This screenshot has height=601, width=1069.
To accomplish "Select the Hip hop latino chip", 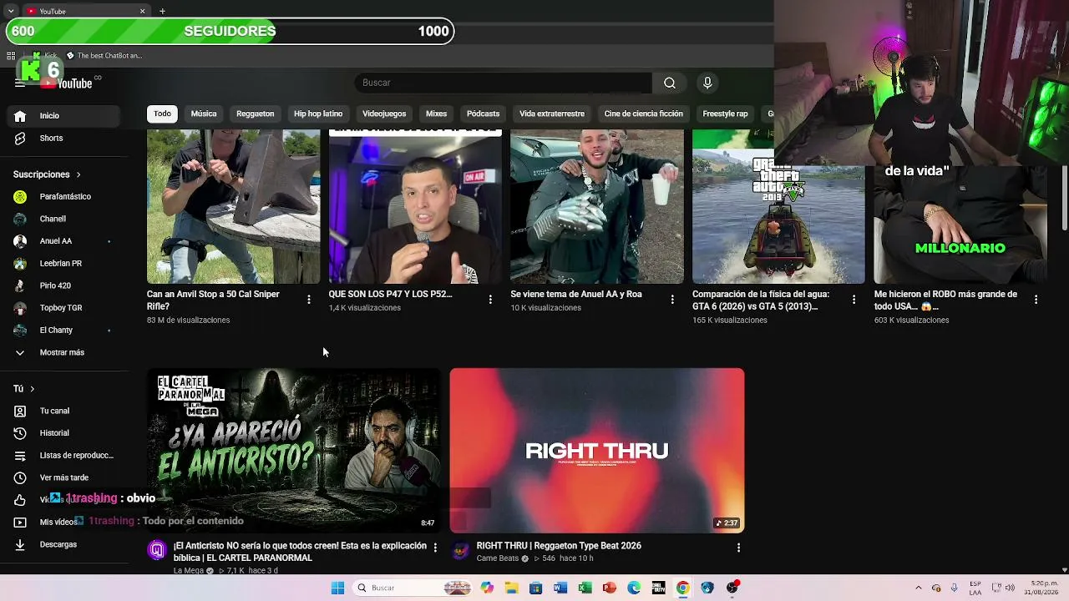I will [318, 114].
